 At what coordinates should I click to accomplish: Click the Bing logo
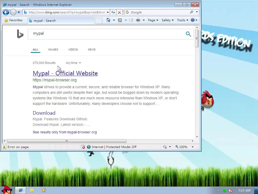point(20,34)
